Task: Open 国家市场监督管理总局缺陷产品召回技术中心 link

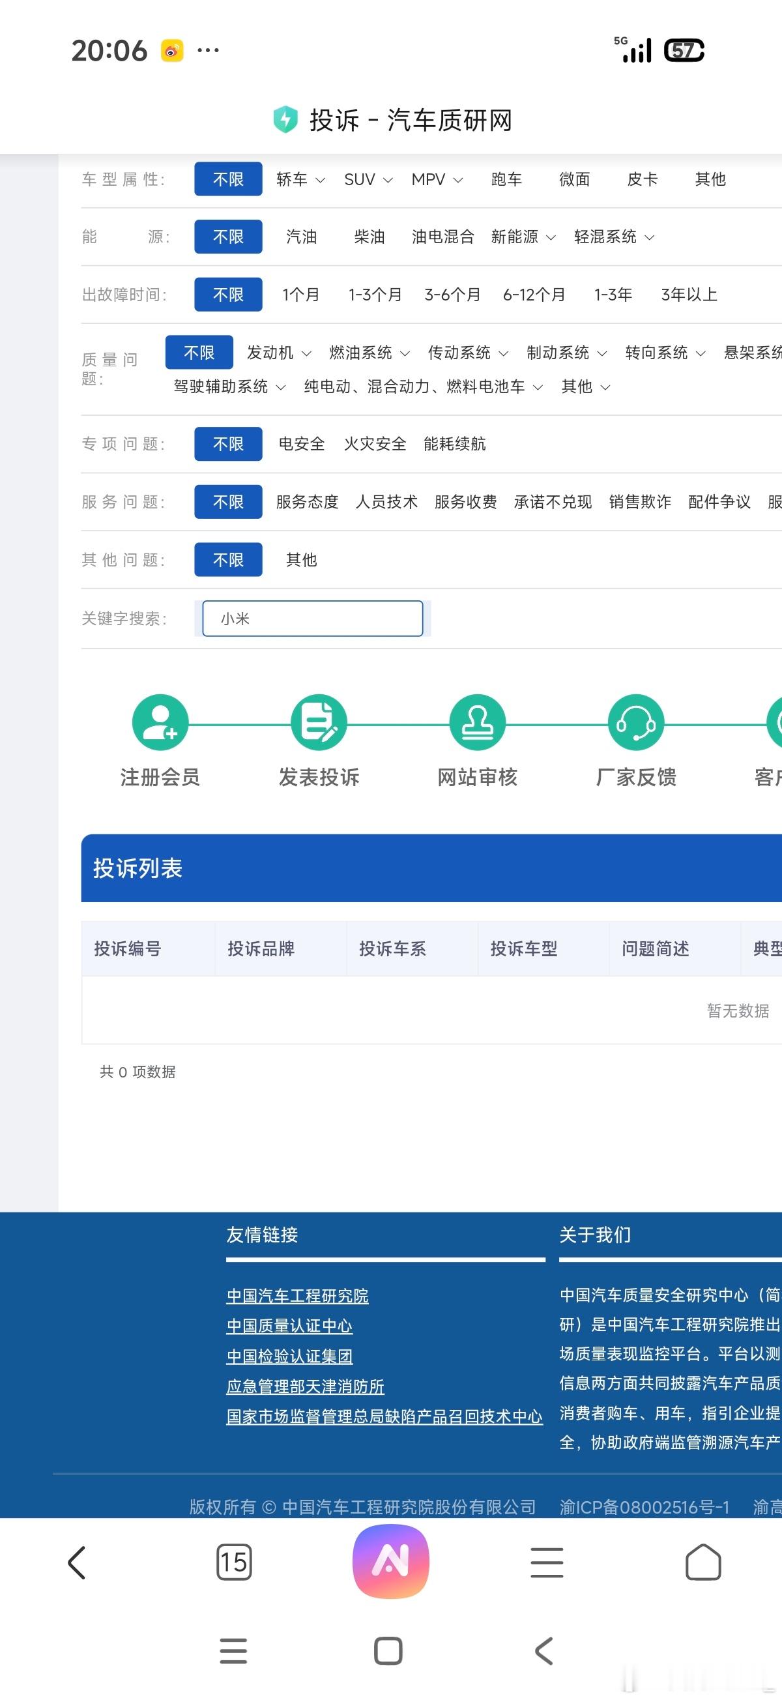Action: pyautogui.click(x=384, y=1417)
